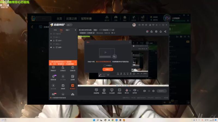Check the 不再提示 checkbox in the dialog
This screenshot has height=122, width=218.
[x=105, y=65]
